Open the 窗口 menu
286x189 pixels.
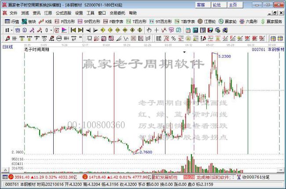(x=102, y=13)
